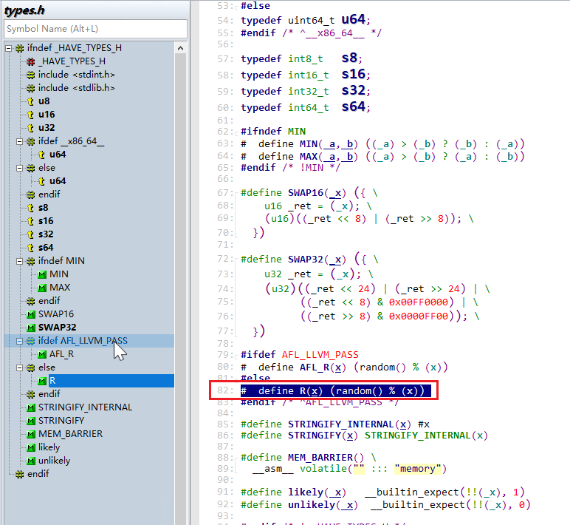Screen dimensions: 570x525
Task: Select u32 symbol in tree
Action: (47, 128)
